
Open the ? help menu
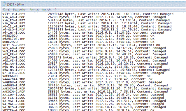point(55,9)
